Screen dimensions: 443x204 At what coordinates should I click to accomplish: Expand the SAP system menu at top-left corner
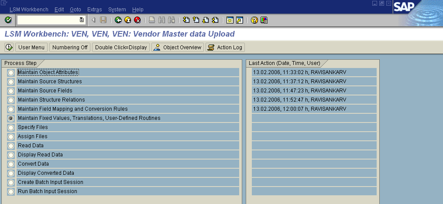[x=4, y=3]
